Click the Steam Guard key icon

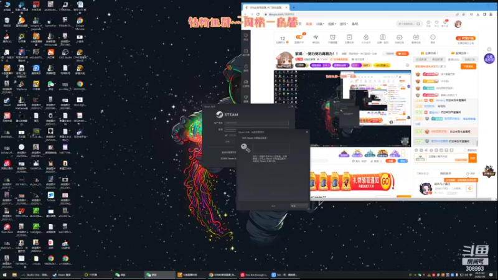(245, 147)
